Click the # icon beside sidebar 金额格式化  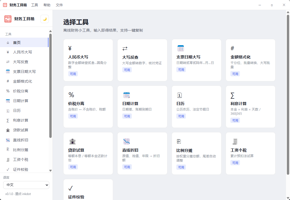tap(8, 81)
